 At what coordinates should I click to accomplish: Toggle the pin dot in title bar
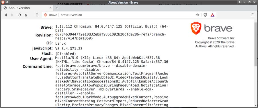click(7, 2)
